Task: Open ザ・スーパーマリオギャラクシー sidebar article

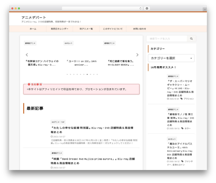Action: 180,88
